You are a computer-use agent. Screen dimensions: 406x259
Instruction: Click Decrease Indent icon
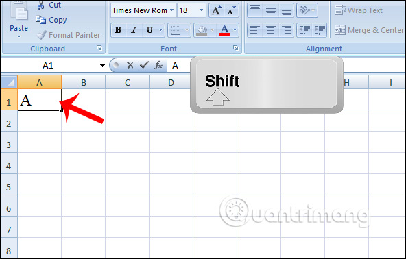[304, 30]
